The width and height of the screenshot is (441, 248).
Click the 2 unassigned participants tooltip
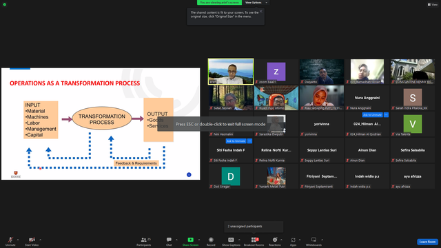pos(254,227)
